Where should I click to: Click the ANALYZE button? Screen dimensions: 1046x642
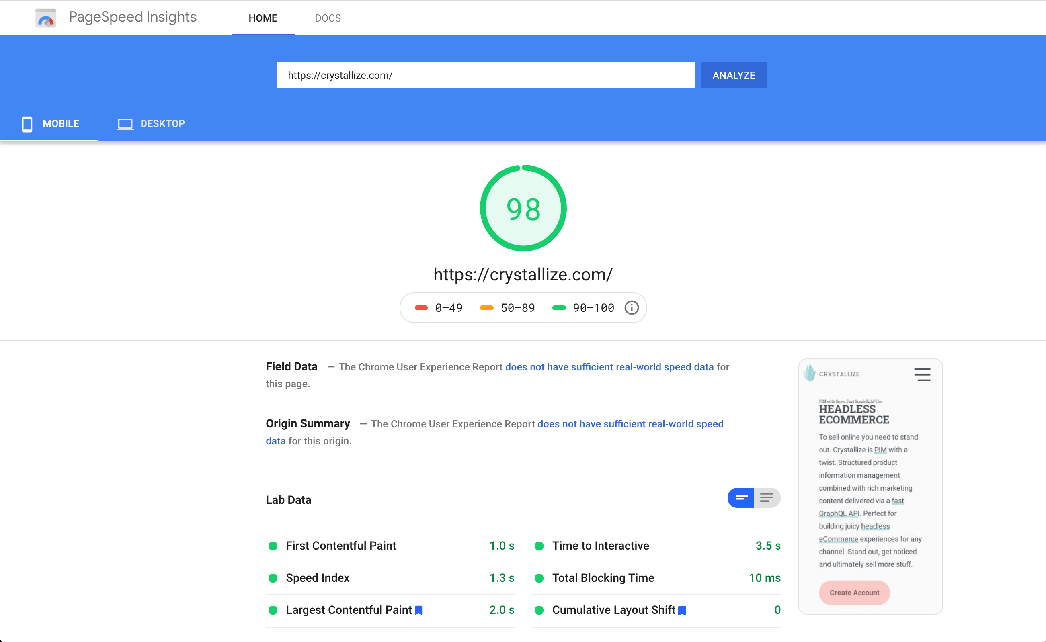(x=734, y=75)
